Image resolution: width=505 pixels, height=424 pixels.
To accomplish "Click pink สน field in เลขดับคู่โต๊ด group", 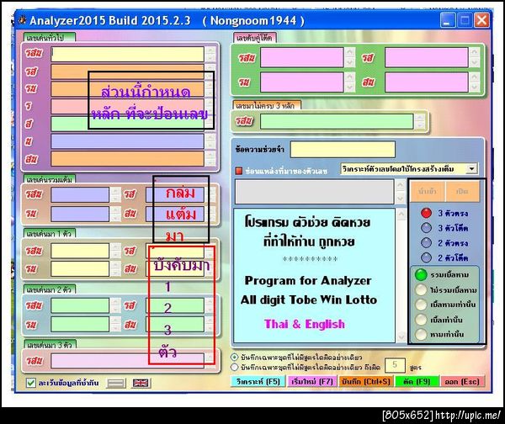I will 427,82.
